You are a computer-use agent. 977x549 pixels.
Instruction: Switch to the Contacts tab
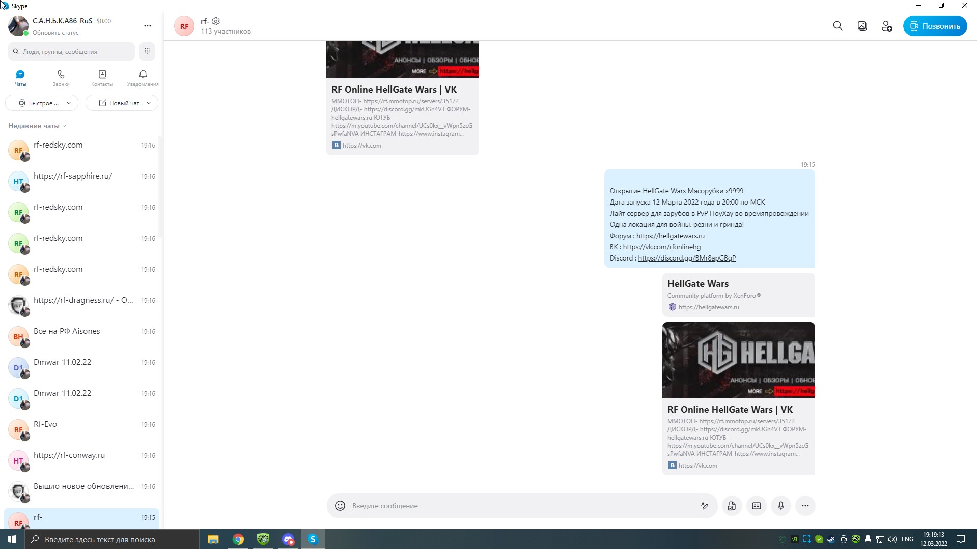(102, 78)
